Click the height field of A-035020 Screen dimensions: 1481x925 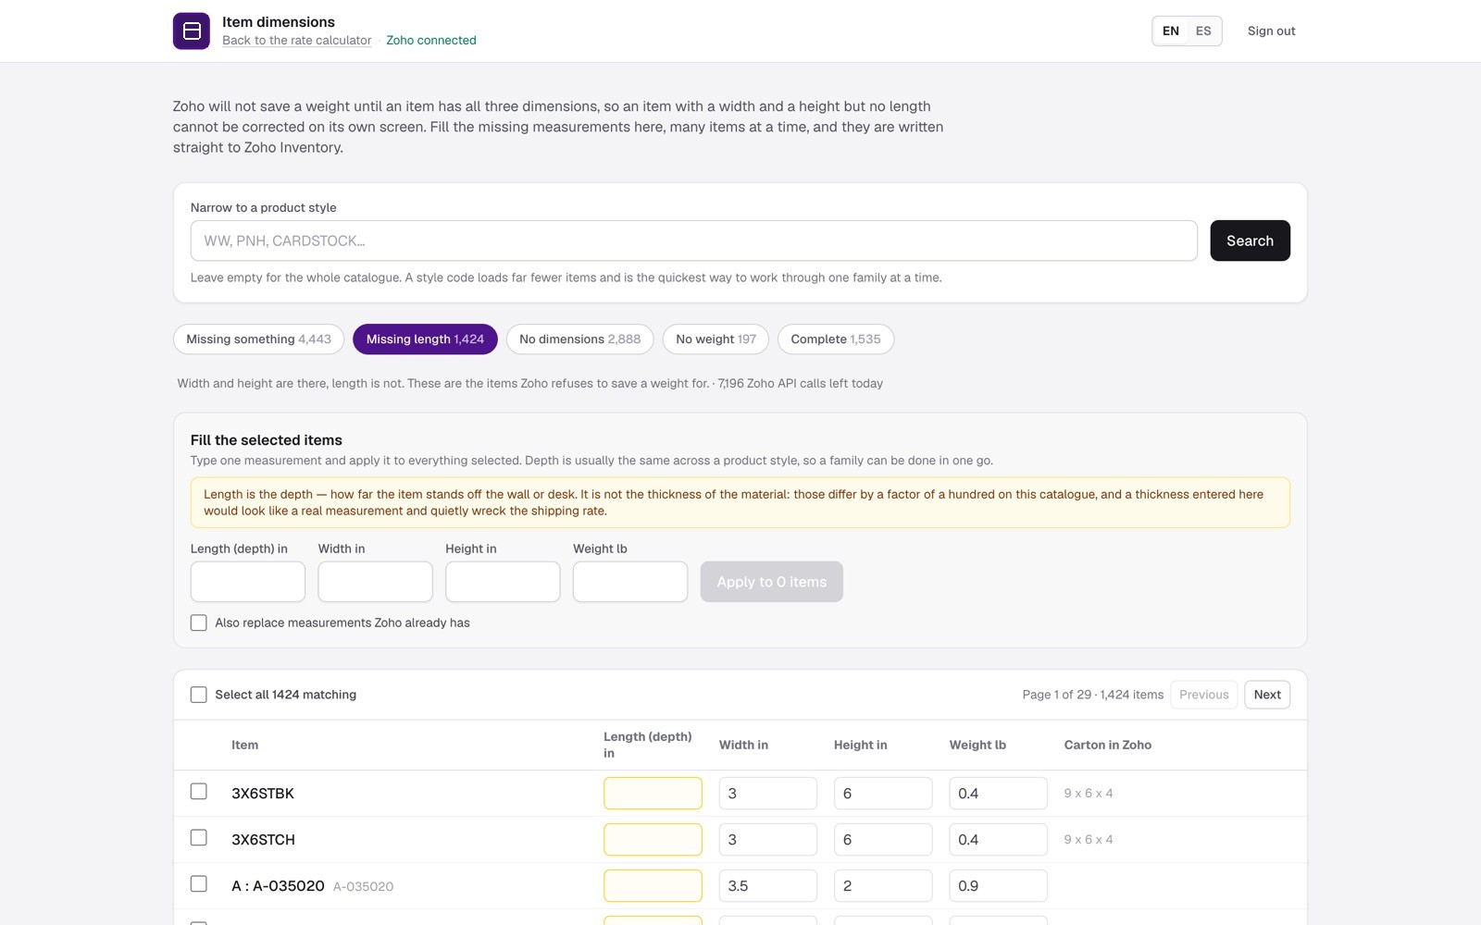(883, 886)
